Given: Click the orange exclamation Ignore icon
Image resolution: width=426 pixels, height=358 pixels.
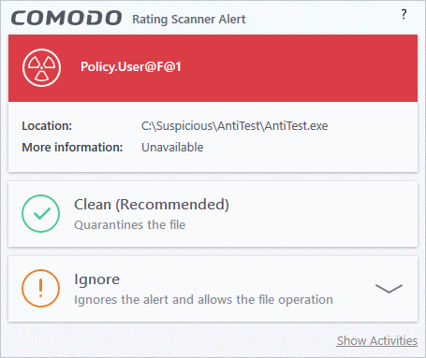Looking at the screenshot, I should [40, 288].
